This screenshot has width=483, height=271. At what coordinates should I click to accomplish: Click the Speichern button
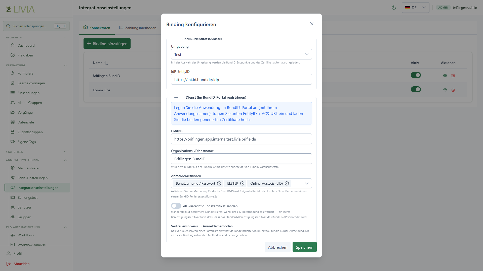[305, 247]
